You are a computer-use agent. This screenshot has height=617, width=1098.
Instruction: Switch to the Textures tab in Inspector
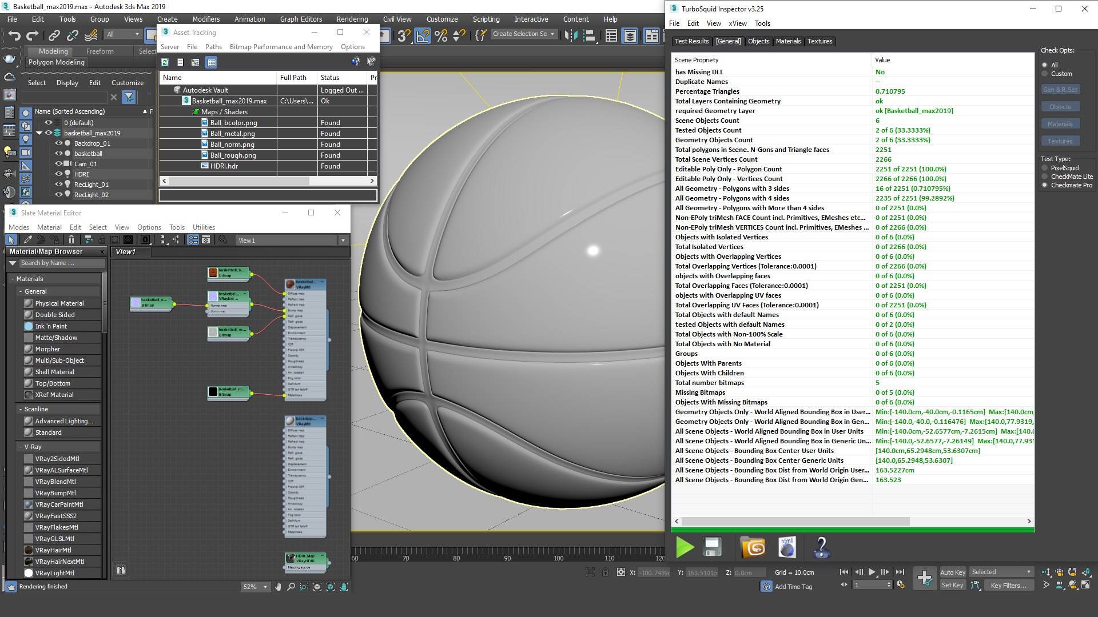819,41
